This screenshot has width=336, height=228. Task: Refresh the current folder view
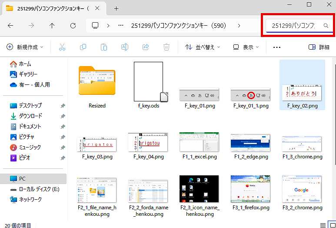(73, 26)
